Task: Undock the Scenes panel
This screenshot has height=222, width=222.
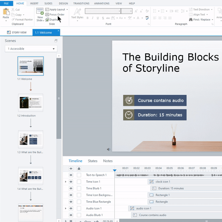Action: pos(56,41)
